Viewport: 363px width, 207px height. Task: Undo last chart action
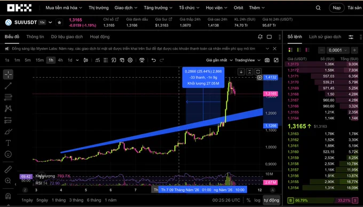point(154,60)
